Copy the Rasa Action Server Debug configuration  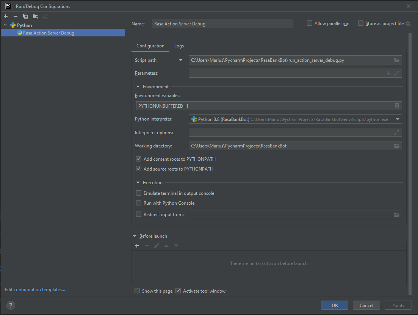pyautogui.click(x=25, y=16)
